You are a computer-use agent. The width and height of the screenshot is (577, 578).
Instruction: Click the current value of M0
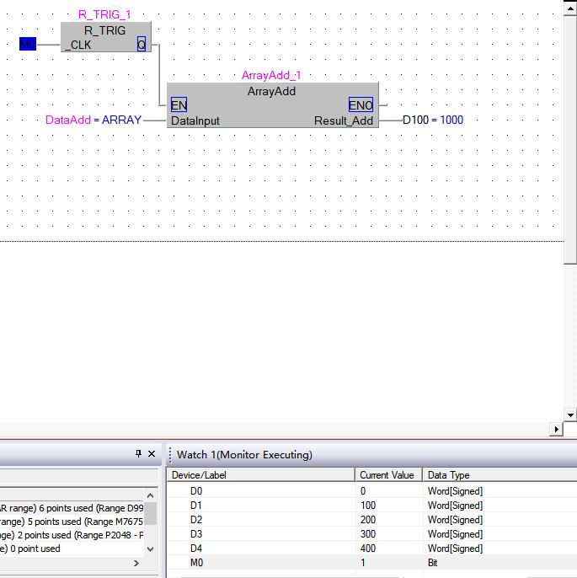tap(363, 563)
